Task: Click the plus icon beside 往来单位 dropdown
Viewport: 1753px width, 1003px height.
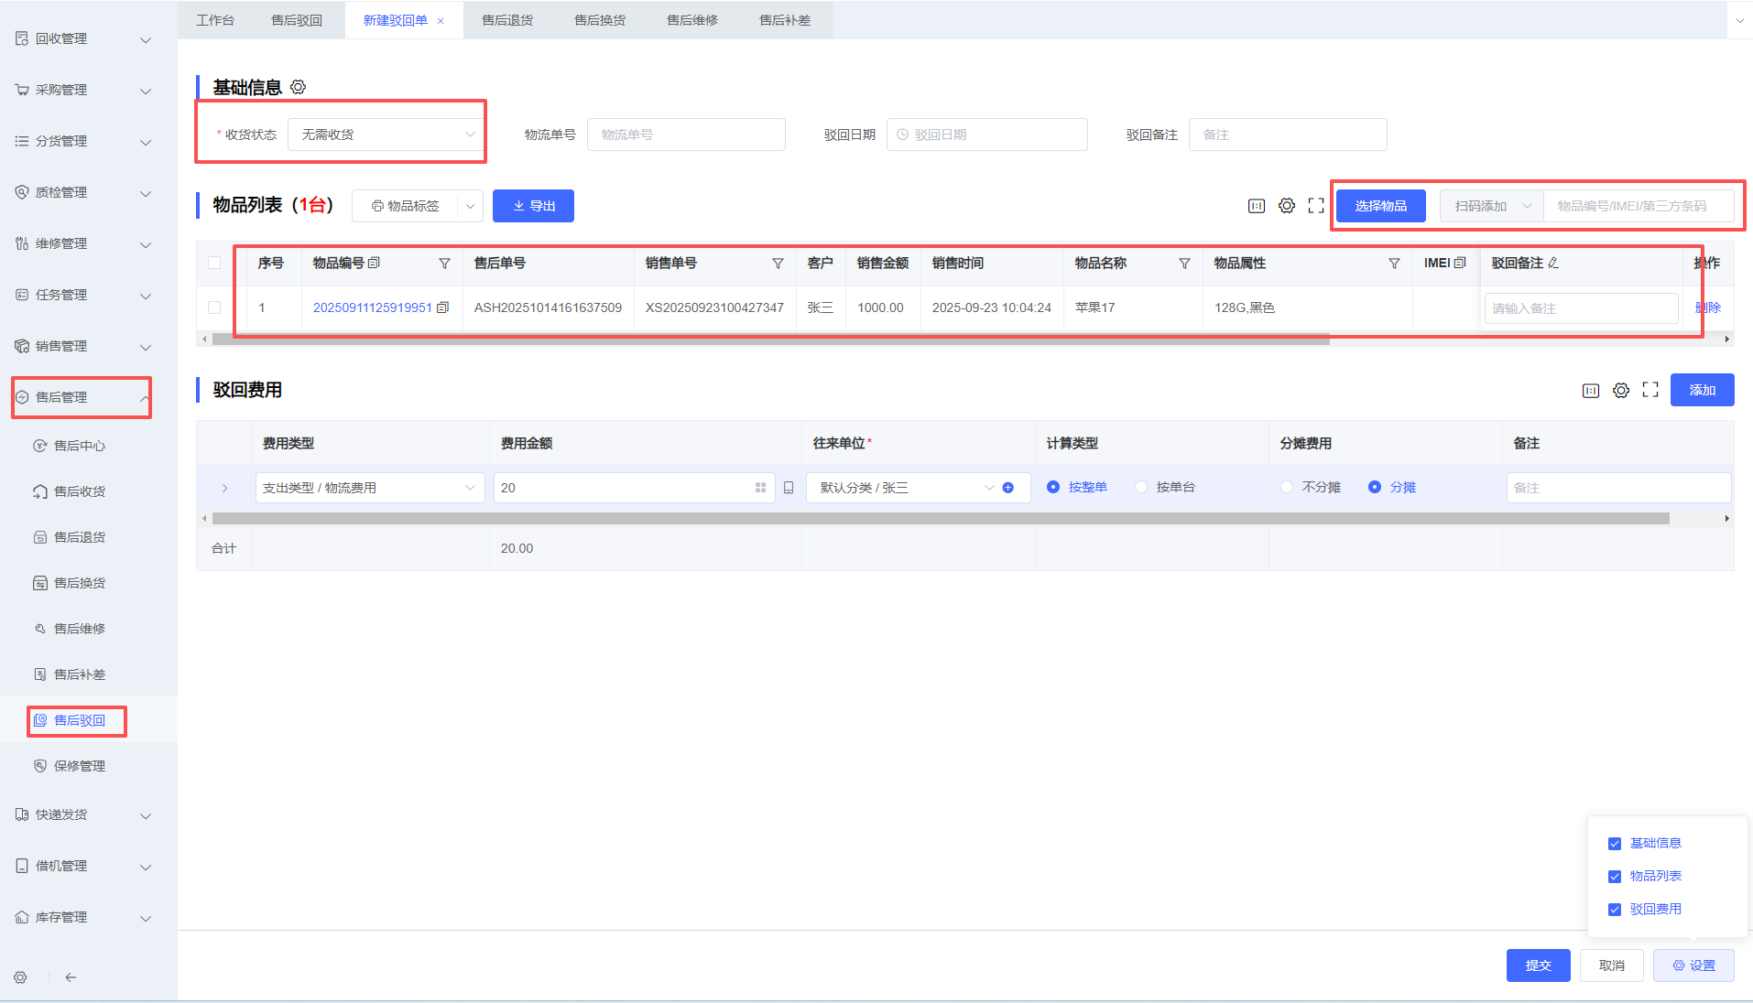Action: 1007,488
